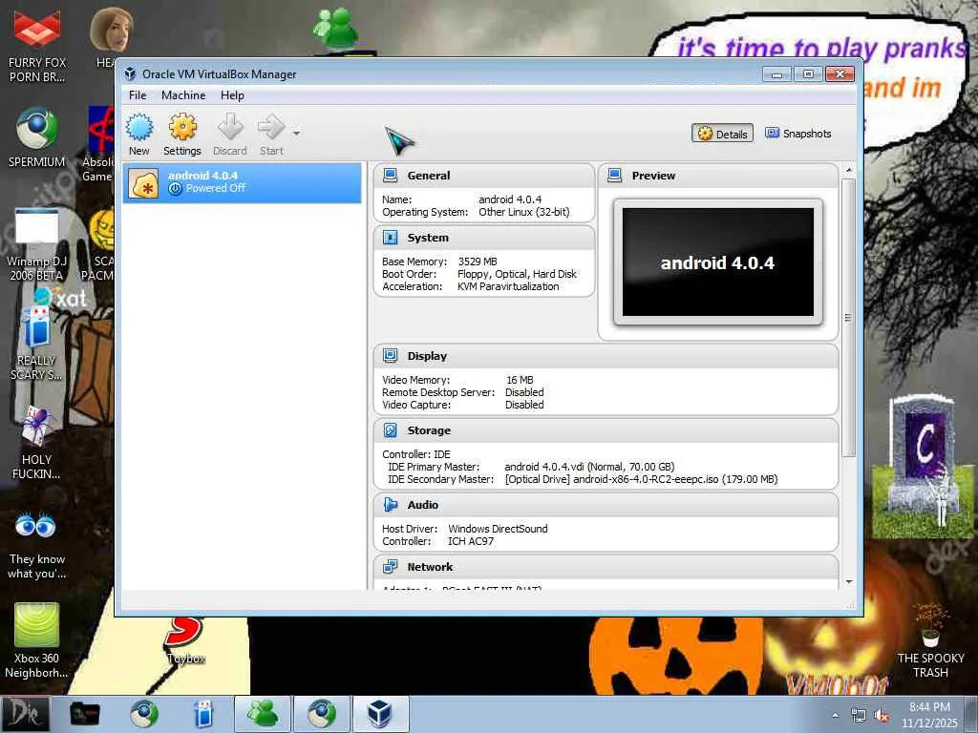Open the They know what you' desktop icon

pyautogui.click(x=37, y=547)
